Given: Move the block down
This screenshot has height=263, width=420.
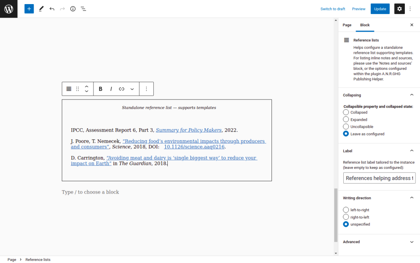Looking at the screenshot, I should 87,91.
